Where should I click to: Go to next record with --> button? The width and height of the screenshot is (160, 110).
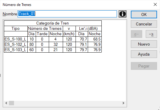(x=151, y=34)
